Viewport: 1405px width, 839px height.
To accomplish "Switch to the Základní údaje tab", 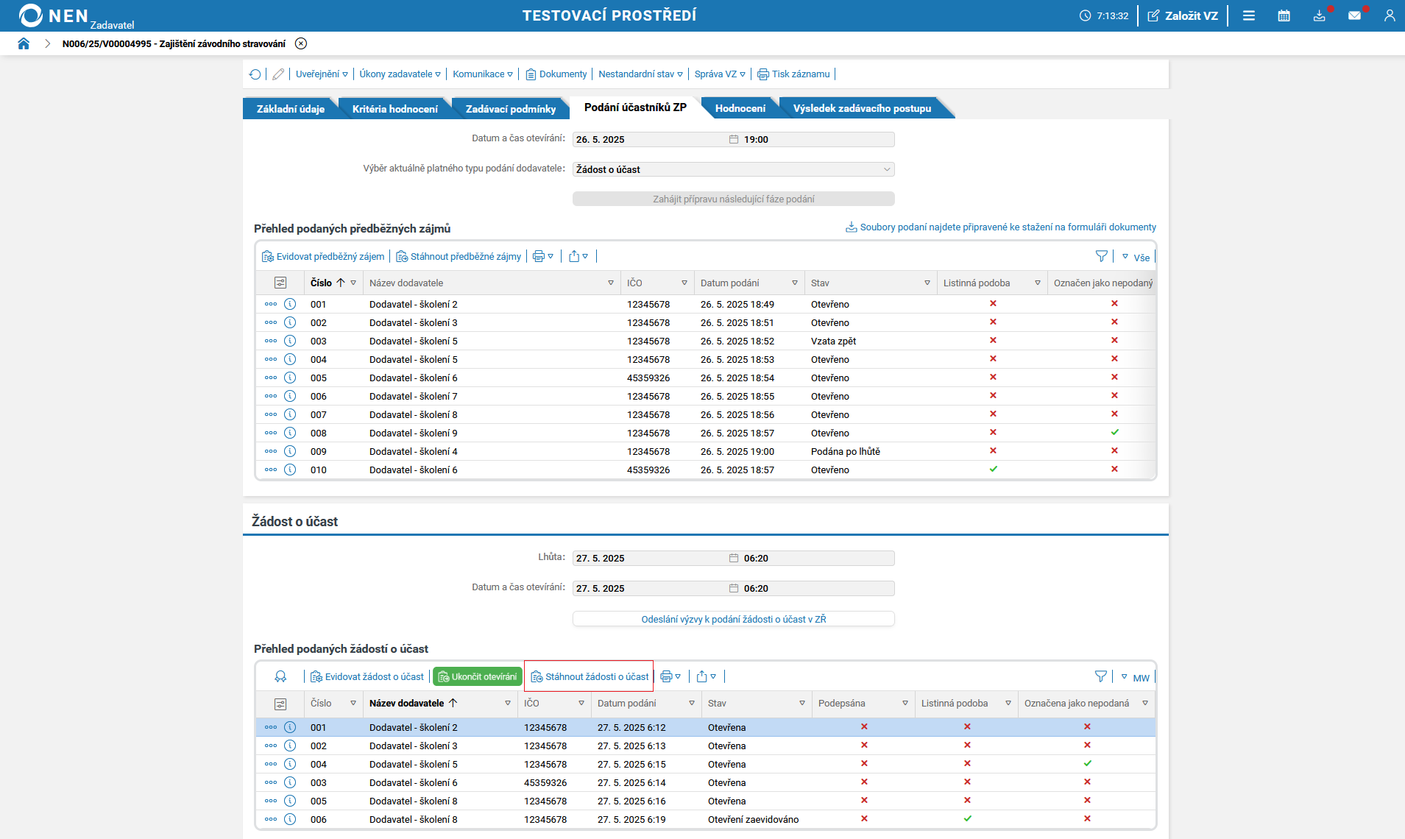I will (290, 109).
